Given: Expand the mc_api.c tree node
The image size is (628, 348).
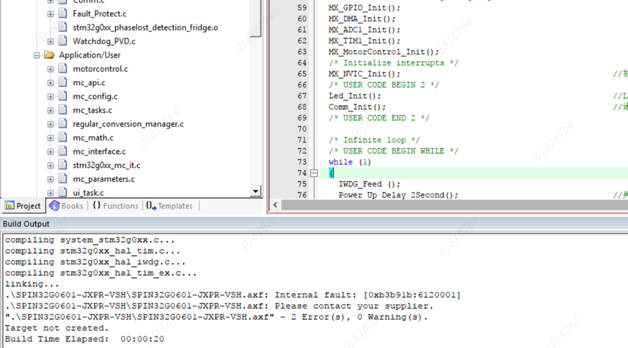Looking at the screenshot, I should (x=51, y=83).
